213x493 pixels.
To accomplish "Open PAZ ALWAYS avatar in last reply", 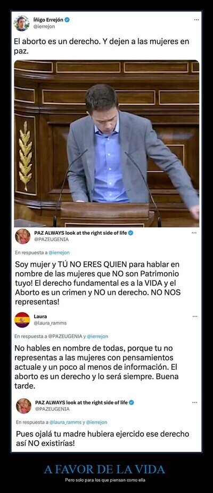I will (x=24, y=406).
